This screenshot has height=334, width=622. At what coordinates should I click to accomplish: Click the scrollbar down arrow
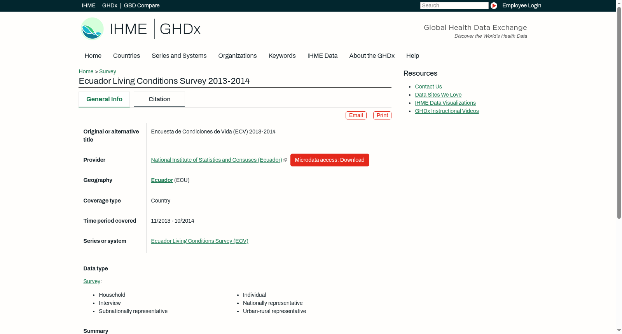pyautogui.click(x=619, y=331)
